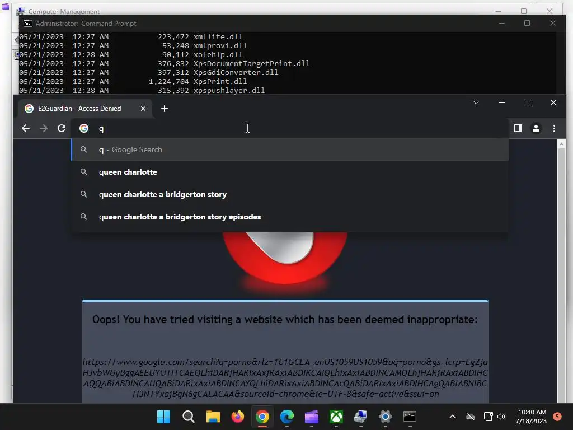Click the 'Oops! You have tried visiting' heading
Screen dimensions: 573x430
pos(285,320)
